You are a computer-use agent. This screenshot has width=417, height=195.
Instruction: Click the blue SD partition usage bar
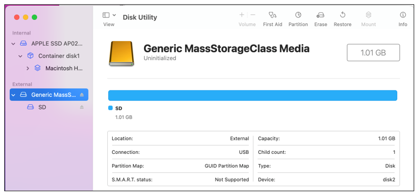click(252, 95)
